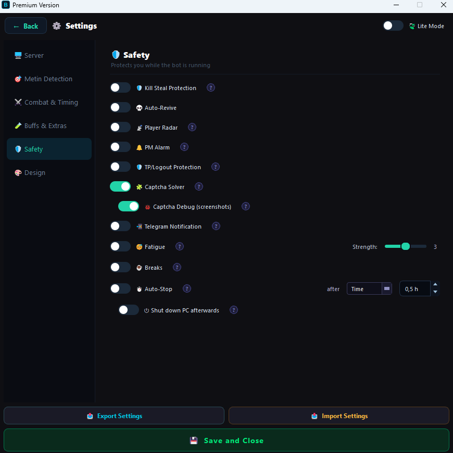Switch on TP/Logout Protection
The height and width of the screenshot is (453, 453).
tap(120, 167)
